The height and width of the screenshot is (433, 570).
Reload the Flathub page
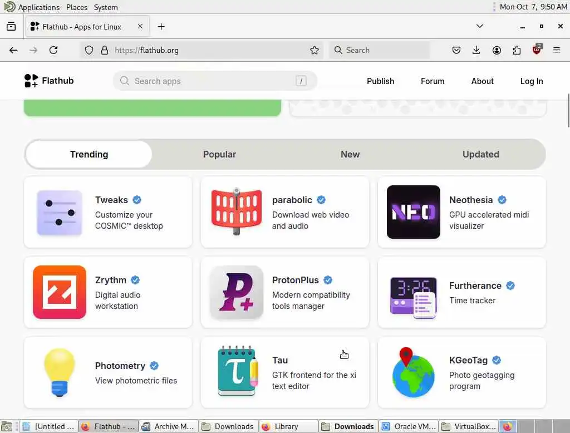tap(53, 50)
